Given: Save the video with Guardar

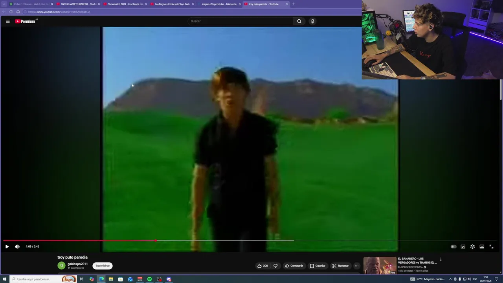Looking at the screenshot, I should click(318, 266).
